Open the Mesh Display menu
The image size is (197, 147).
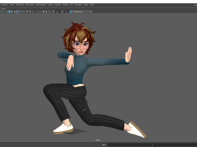coord(41,5)
